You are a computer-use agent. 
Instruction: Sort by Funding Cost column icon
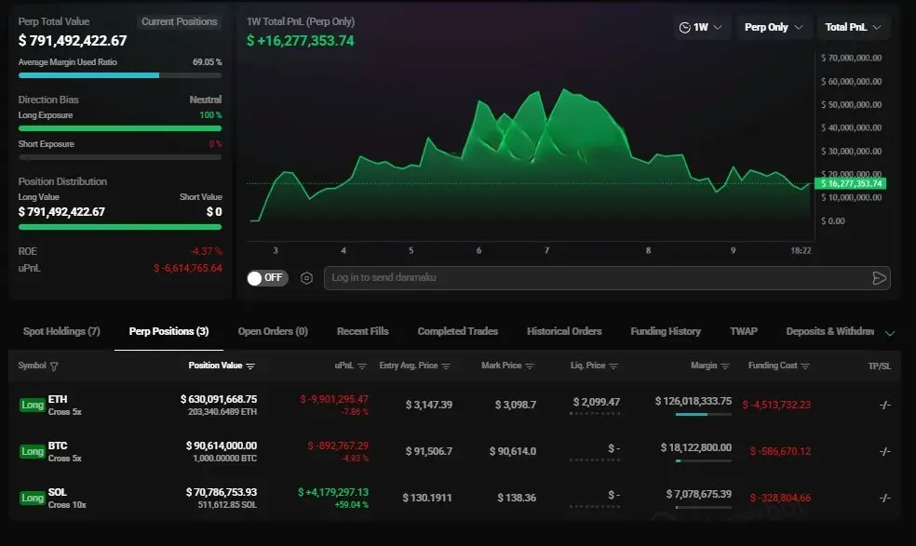[x=805, y=366]
